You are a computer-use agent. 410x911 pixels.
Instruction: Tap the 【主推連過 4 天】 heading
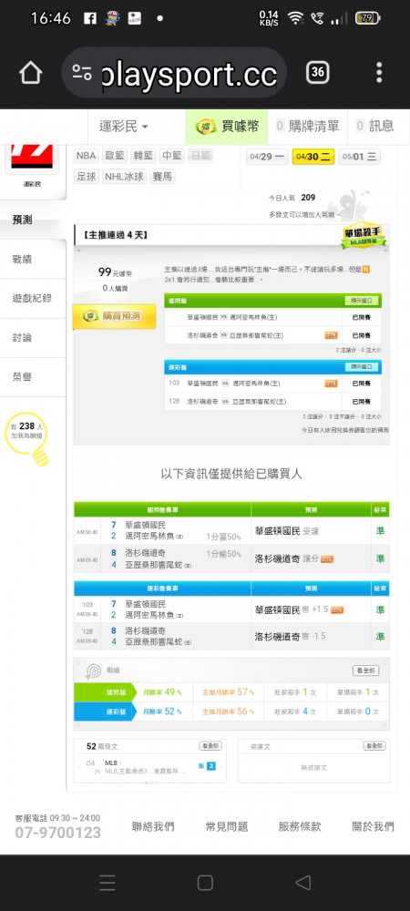[x=116, y=235]
